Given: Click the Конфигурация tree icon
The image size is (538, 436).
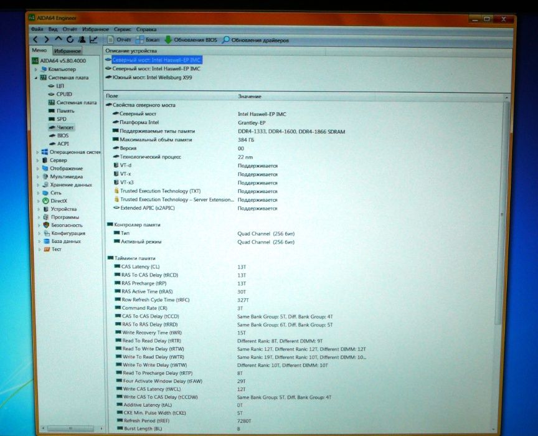Looking at the screenshot, I should pyautogui.click(x=47, y=234).
